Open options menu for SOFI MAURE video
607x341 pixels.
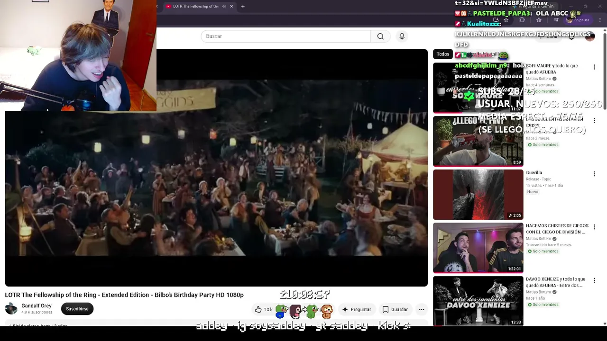pos(594,67)
